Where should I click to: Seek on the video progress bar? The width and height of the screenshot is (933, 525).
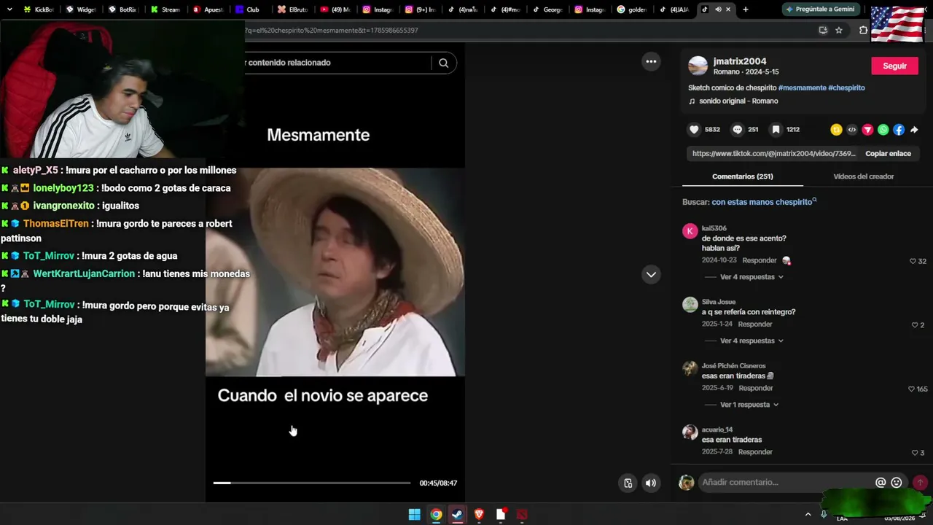[312, 483]
